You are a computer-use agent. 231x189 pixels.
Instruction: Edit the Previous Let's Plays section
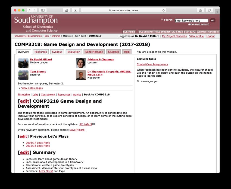(x=23, y=136)
